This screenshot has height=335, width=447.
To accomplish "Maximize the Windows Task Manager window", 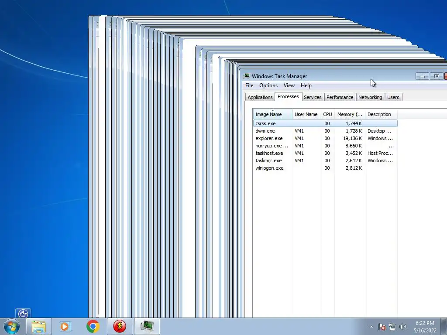I will [x=437, y=76].
